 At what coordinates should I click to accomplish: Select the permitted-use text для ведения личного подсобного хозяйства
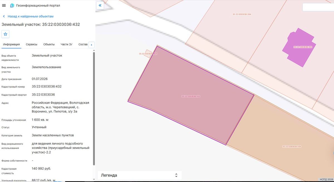click(x=61, y=148)
